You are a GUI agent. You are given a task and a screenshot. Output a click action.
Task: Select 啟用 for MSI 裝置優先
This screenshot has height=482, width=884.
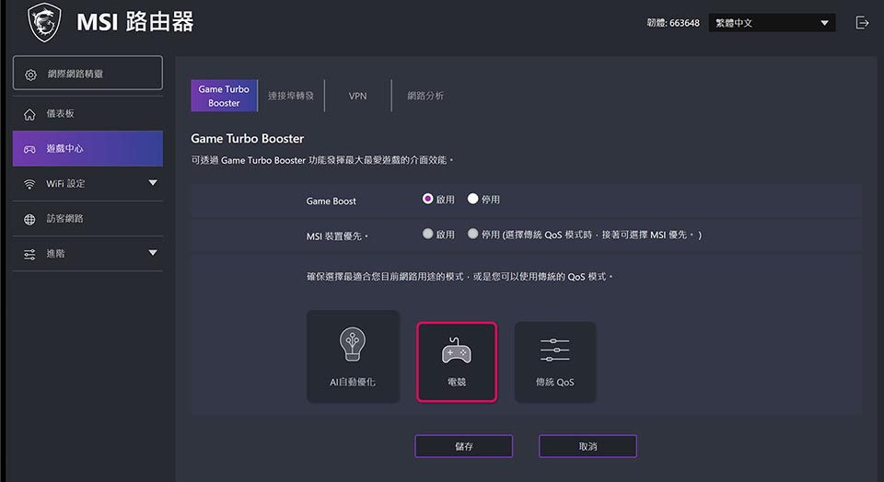point(427,234)
